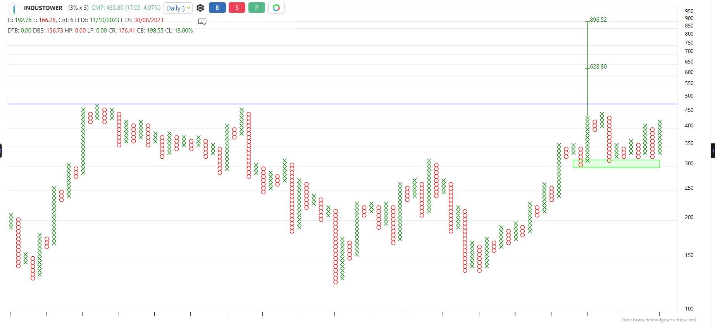Click the CMP 435.80 price text
The width and height of the screenshot is (715, 326).
(126, 8)
